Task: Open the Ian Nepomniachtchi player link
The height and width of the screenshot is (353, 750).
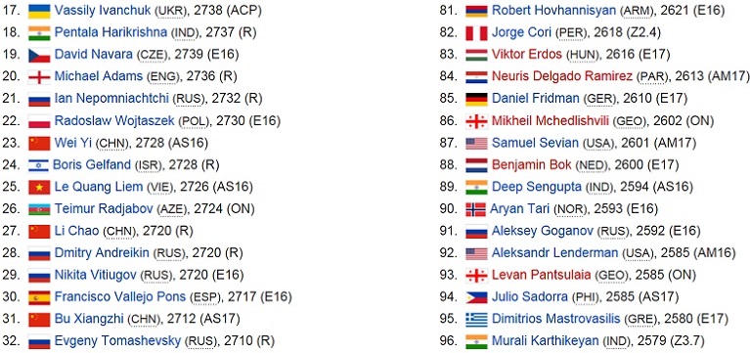Action: coord(111,99)
